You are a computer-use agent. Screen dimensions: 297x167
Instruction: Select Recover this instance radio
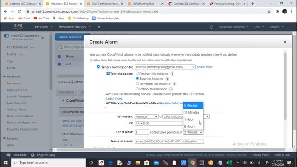coord(137,73)
